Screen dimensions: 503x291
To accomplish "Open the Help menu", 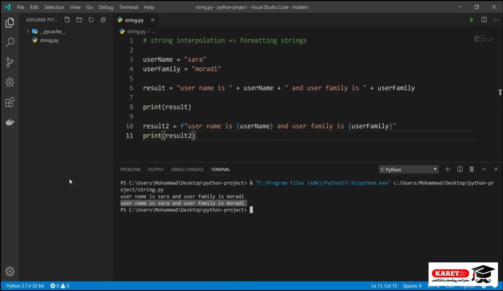I will pos(149,7).
